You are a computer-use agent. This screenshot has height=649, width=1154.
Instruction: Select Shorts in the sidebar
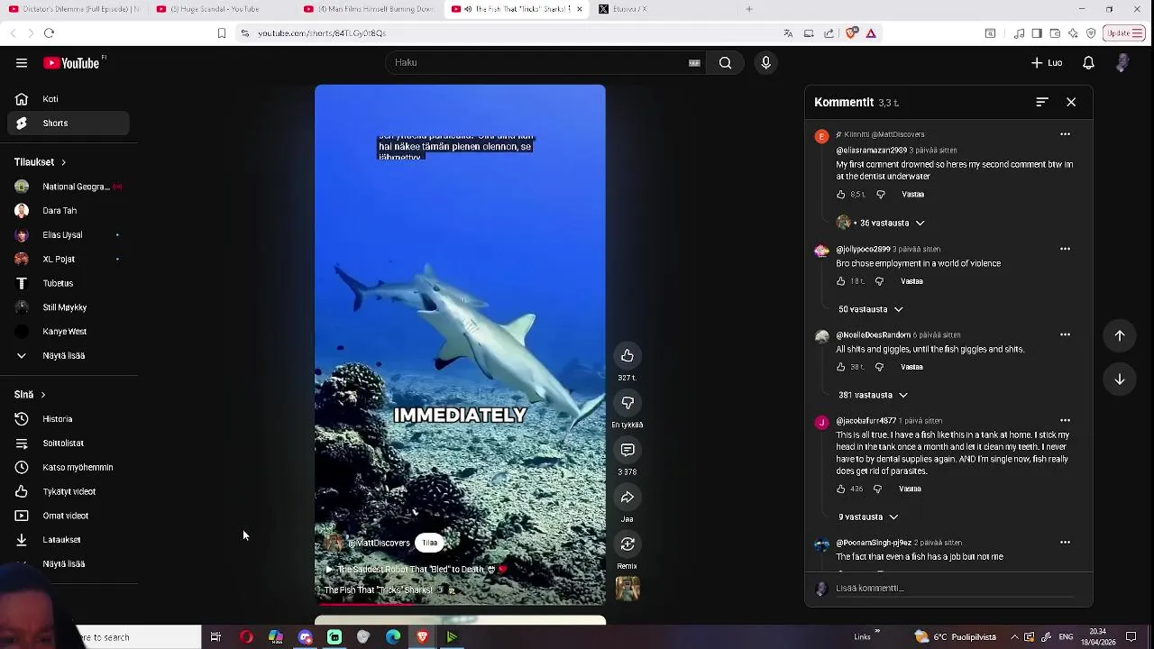[x=69, y=123]
